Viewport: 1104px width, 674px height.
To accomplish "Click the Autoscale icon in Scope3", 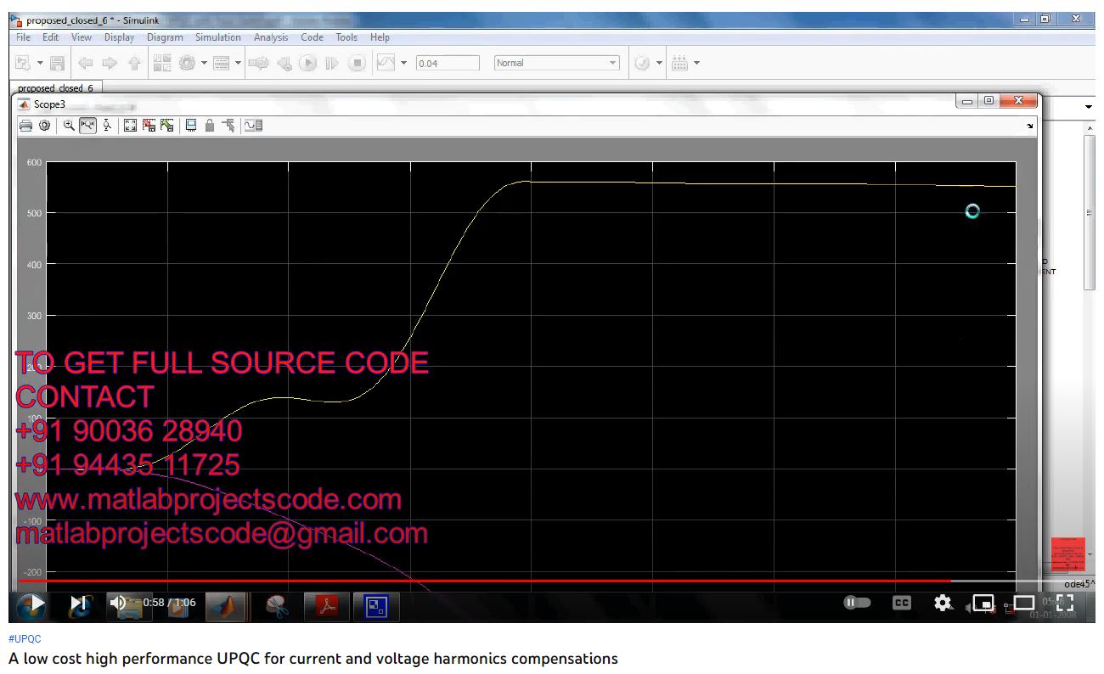I will point(130,126).
